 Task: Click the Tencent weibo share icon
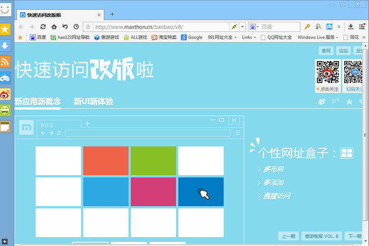tap(335, 102)
